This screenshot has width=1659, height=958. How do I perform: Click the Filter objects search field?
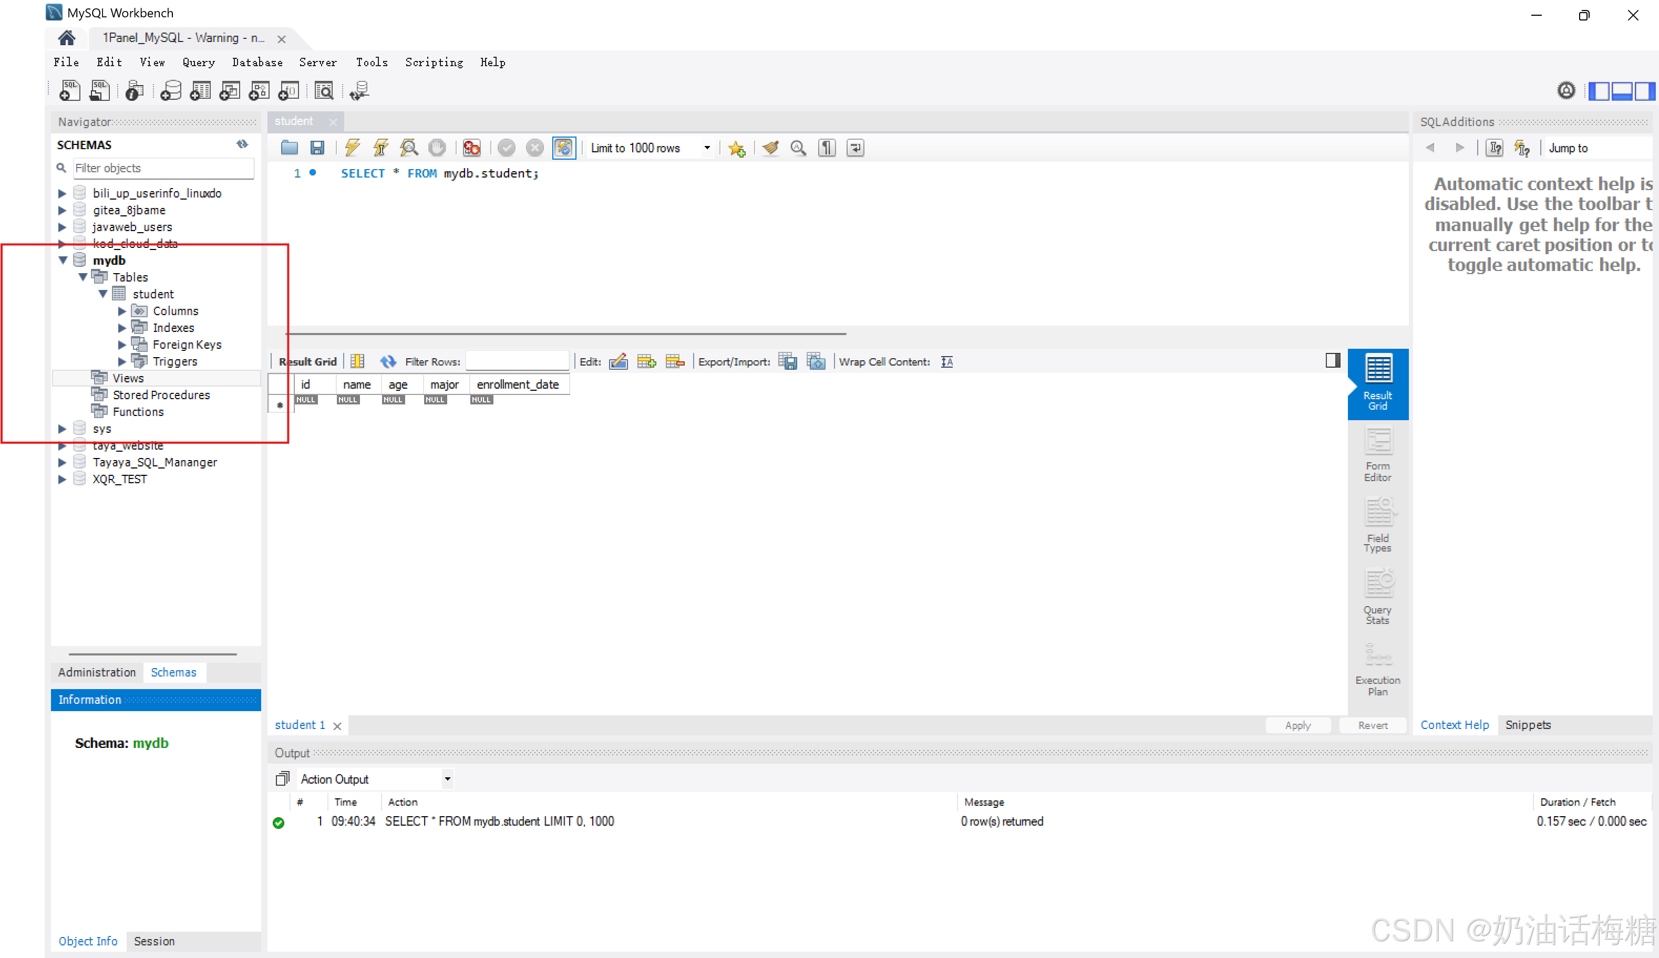click(162, 168)
